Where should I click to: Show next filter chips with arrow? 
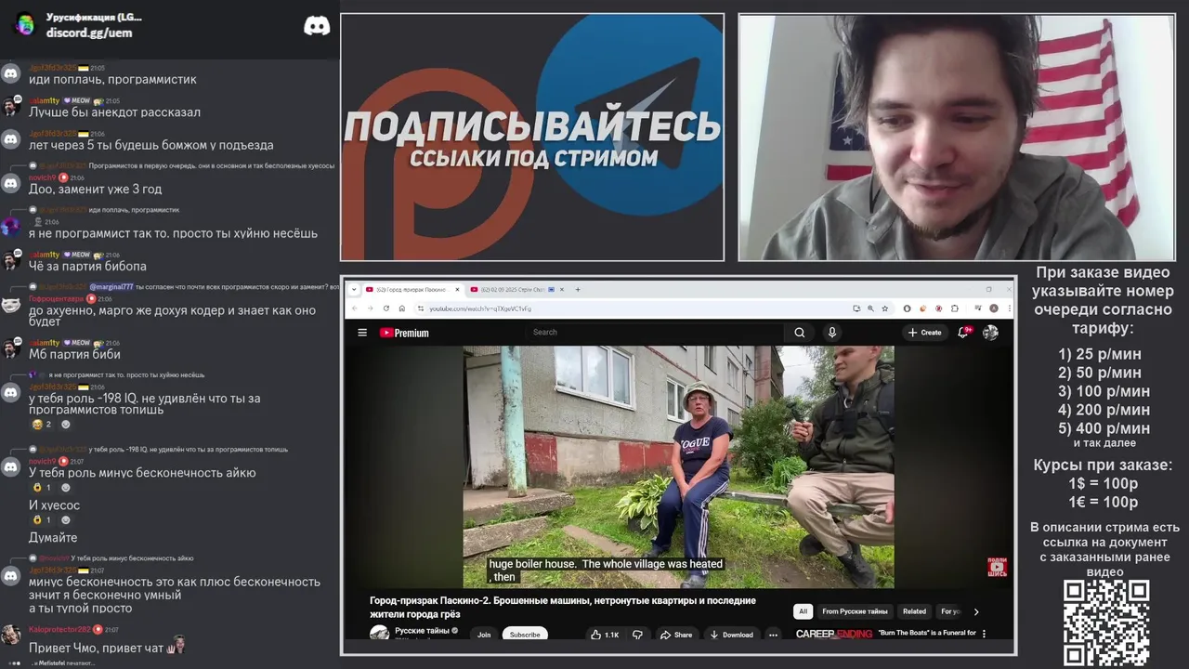[x=975, y=611]
